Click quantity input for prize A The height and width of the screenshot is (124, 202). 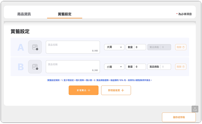click(x=140, y=47)
